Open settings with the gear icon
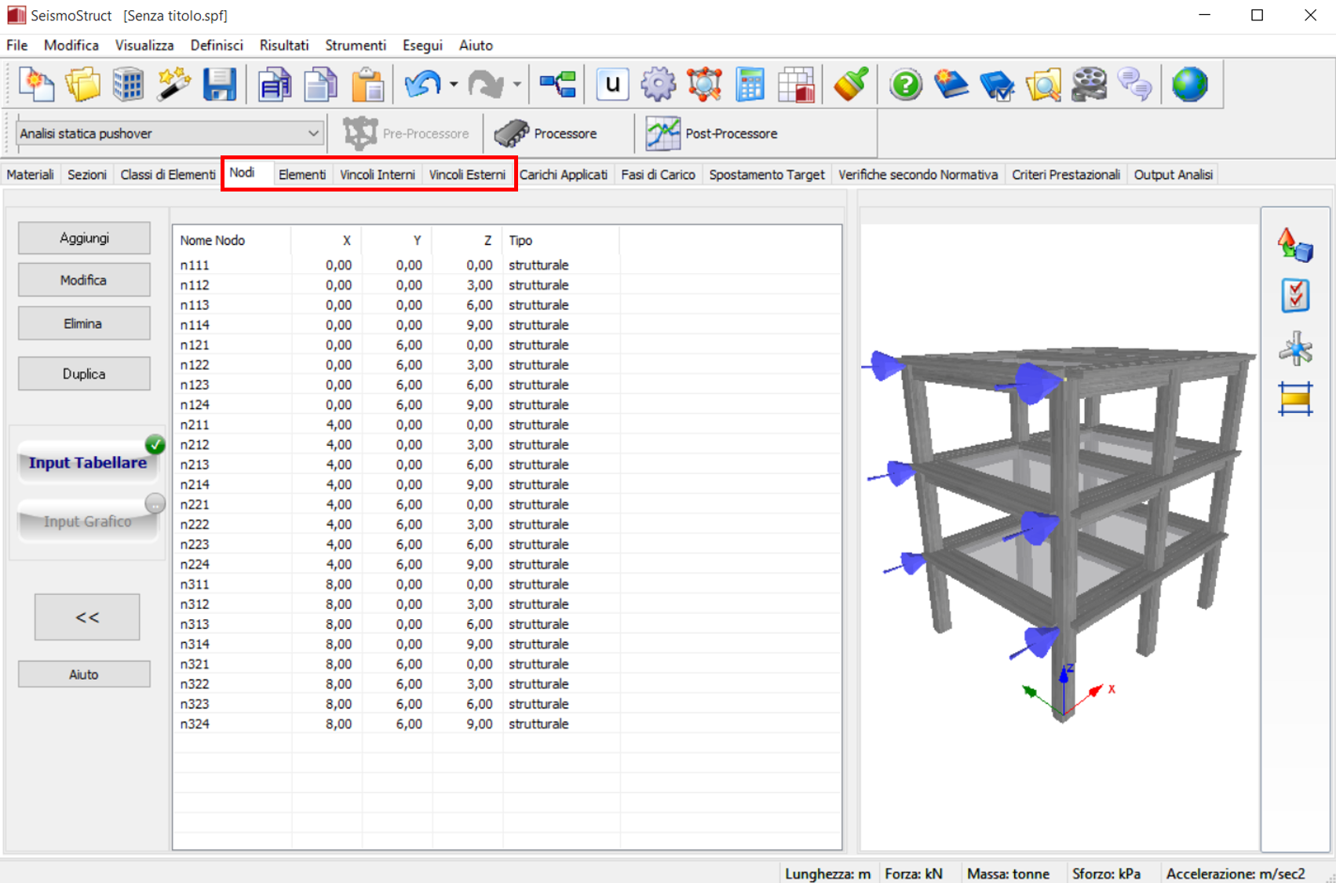Image resolution: width=1336 pixels, height=883 pixels. pos(658,85)
